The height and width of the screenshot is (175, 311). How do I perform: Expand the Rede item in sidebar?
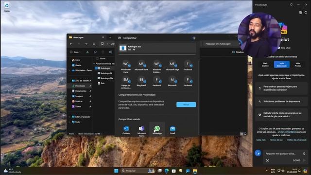69,122
